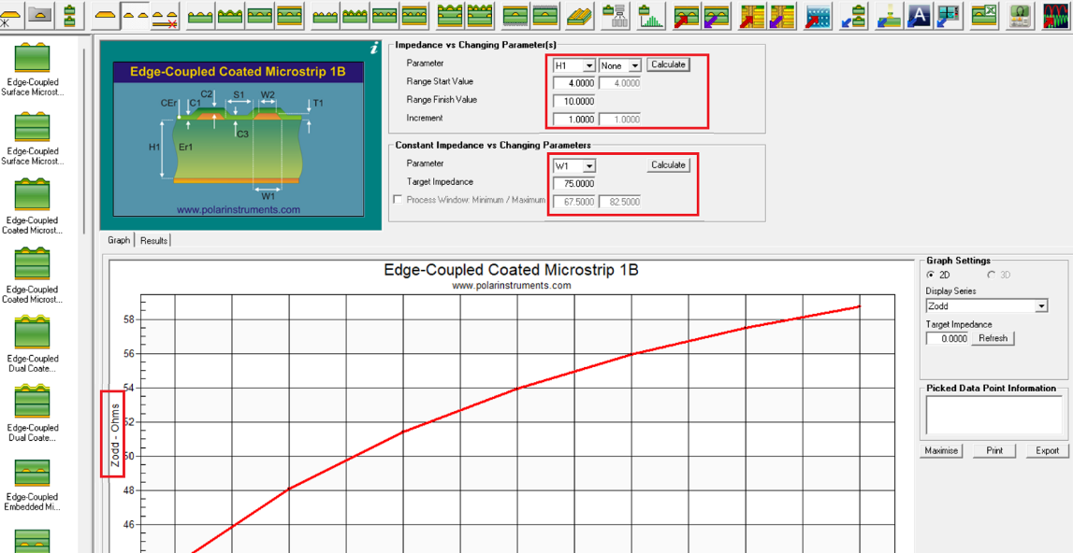The width and height of the screenshot is (1073, 553).
Task: Enable the Process Window Minimum / Maximum checkbox
Action: [398, 200]
